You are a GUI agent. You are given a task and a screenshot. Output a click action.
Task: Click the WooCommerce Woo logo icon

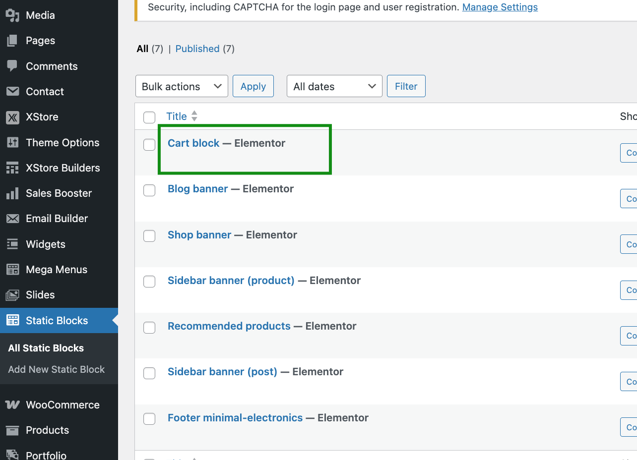point(12,405)
